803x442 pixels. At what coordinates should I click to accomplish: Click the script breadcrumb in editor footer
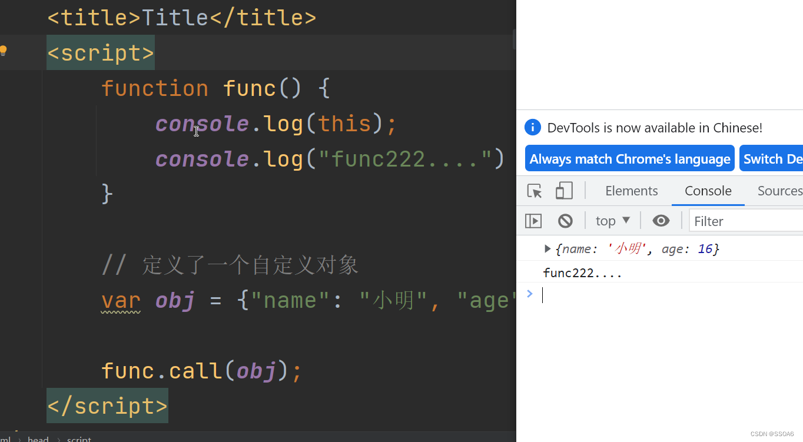[79, 439]
